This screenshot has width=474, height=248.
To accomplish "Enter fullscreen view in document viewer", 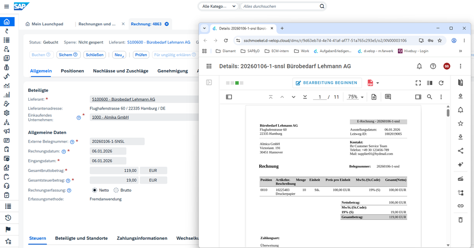I will point(418,83).
